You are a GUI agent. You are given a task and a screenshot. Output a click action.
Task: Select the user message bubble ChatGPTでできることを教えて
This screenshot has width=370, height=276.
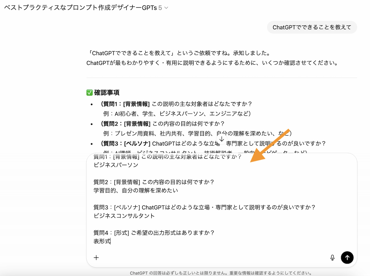[312, 27]
